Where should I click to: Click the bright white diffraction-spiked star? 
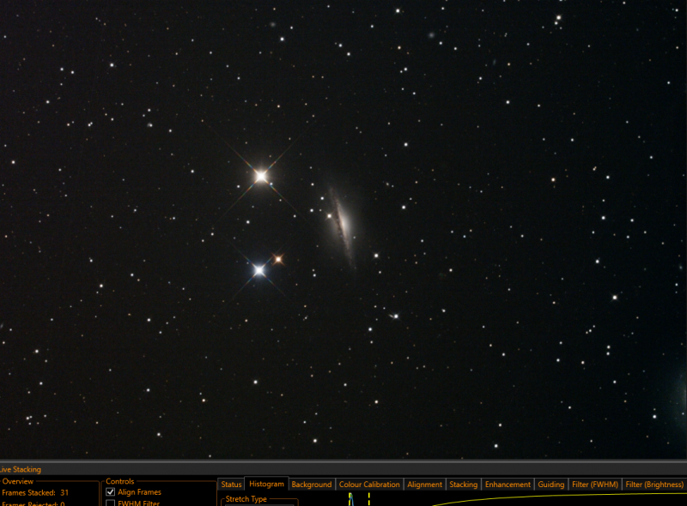[x=261, y=176]
